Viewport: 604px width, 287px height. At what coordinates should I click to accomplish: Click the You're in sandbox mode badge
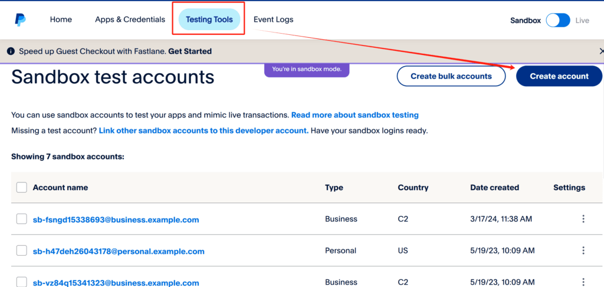[x=307, y=70]
